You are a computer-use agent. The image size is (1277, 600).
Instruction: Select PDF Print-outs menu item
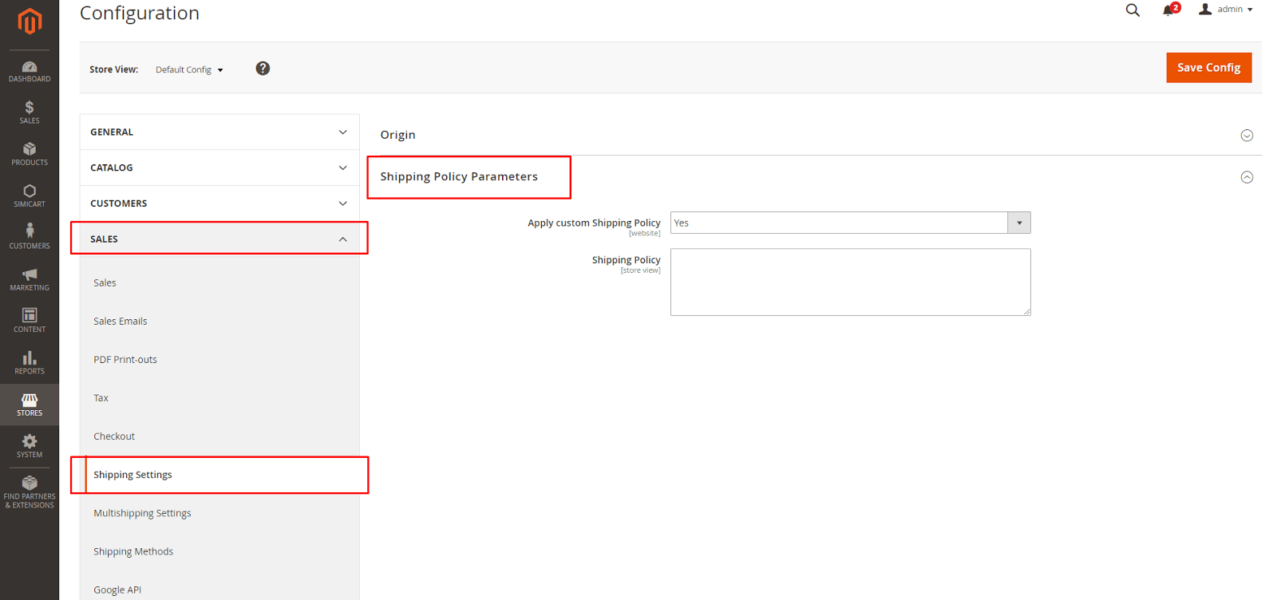coord(125,360)
